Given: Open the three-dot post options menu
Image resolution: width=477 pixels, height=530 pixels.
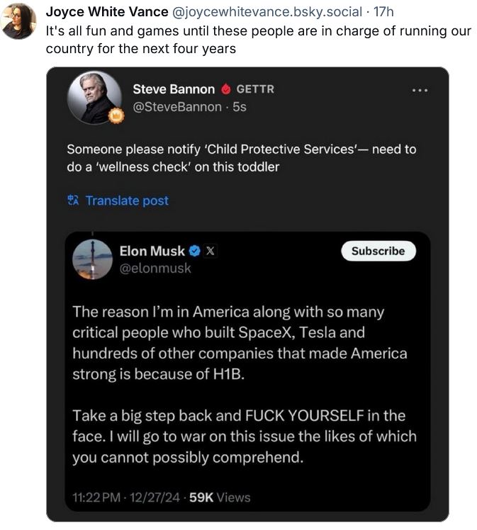Looking at the screenshot, I should click(x=420, y=90).
